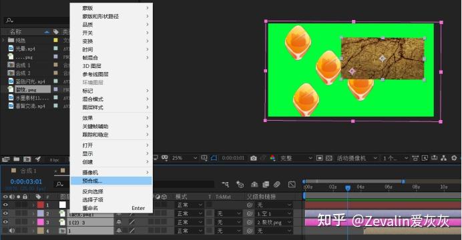Click the 0:00:03:01 current time display
This screenshot has width=462, height=240.
click(26, 182)
